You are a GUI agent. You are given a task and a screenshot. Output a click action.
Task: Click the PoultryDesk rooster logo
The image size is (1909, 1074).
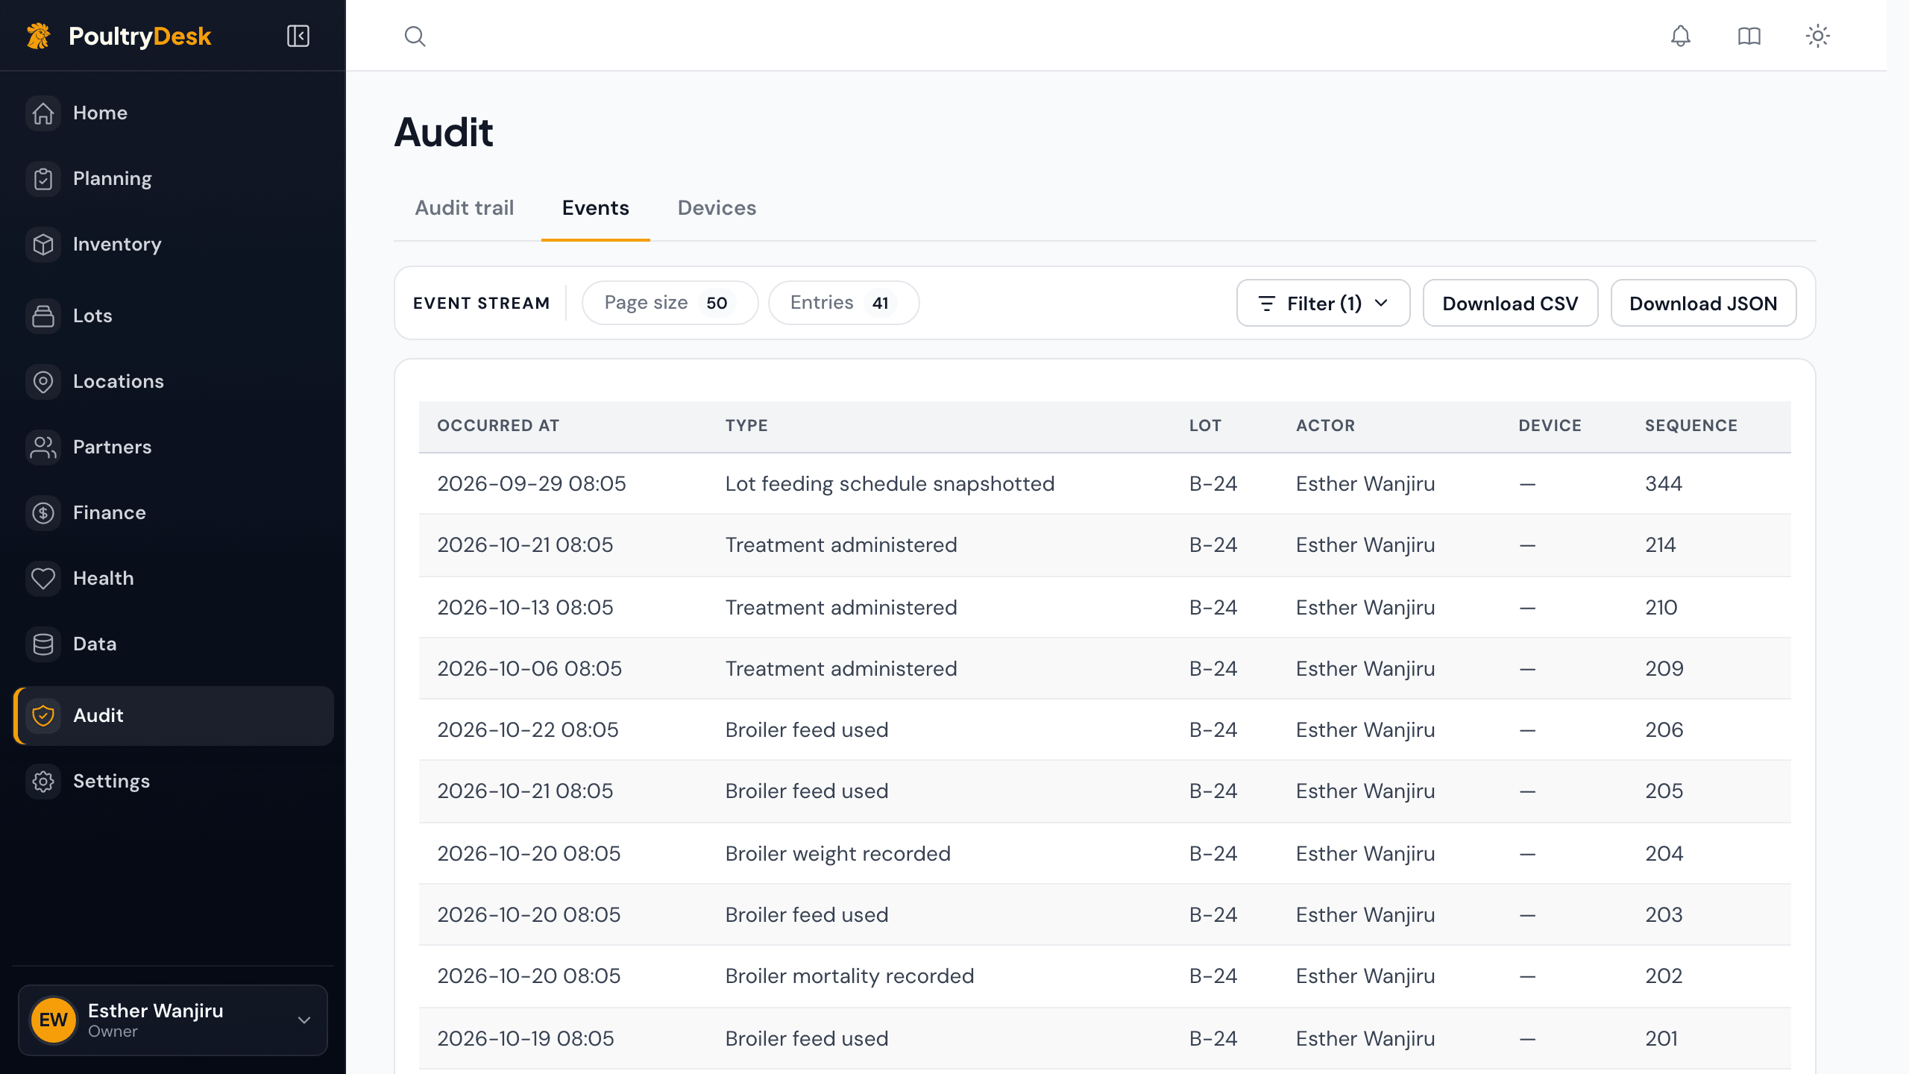click(x=39, y=36)
